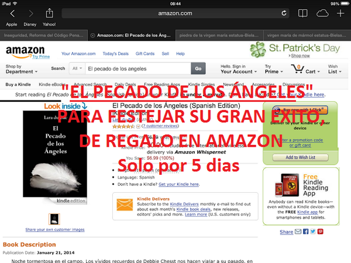Open the Sell link
The image size is (351, 263).
[166, 54]
